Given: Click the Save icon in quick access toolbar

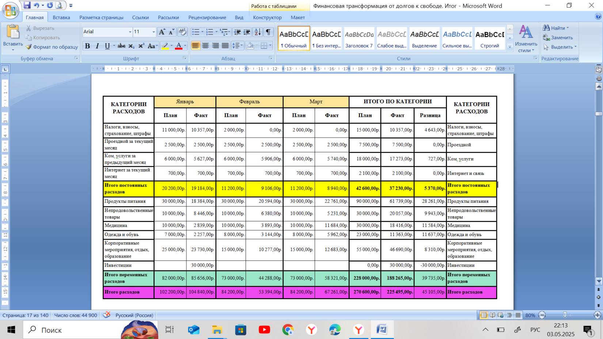Looking at the screenshot, I should (x=27, y=5).
